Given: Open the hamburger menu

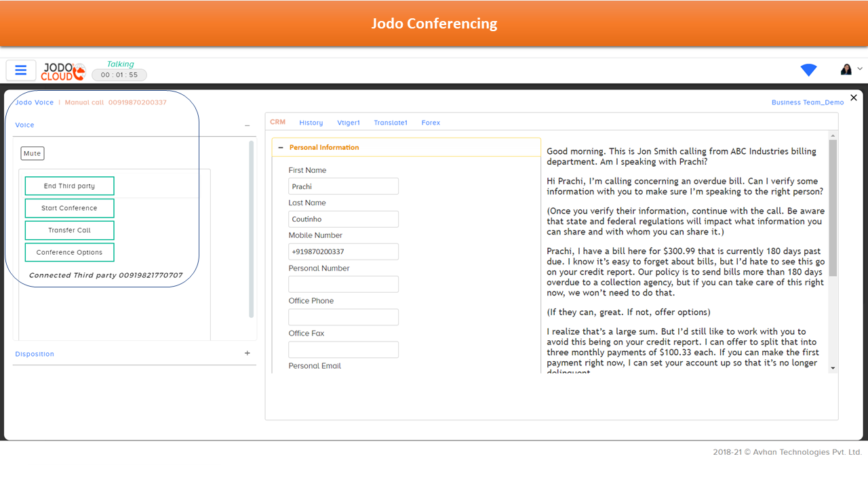Looking at the screenshot, I should tap(21, 70).
